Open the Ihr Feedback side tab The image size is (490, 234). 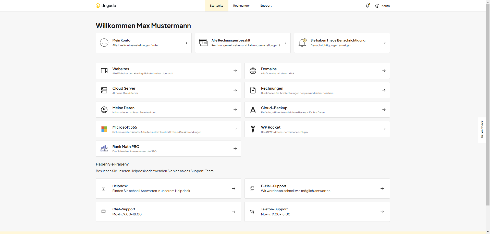point(482,130)
